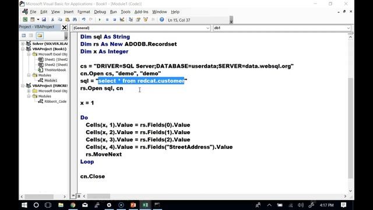Click the Reset stop icon
The width and height of the screenshot is (373, 210).
(114, 20)
